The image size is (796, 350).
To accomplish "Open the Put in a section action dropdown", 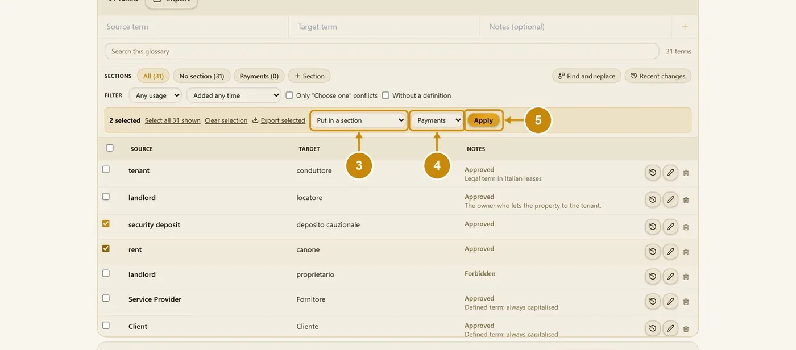I will point(359,120).
